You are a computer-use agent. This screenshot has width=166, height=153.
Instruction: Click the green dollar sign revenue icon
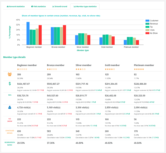[x=10, y=83]
